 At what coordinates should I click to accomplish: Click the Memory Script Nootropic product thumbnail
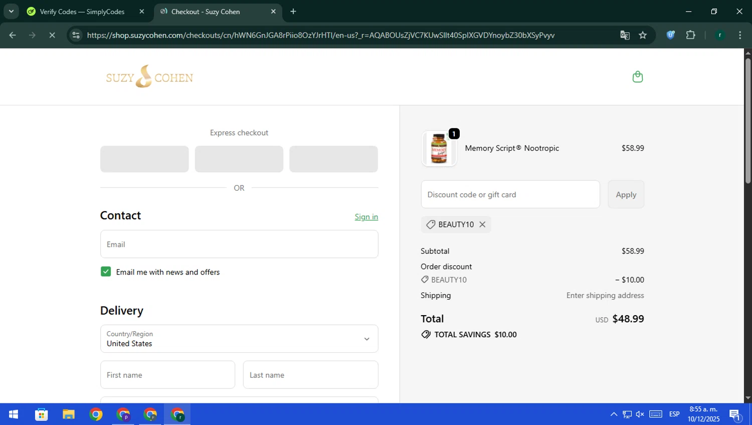(x=439, y=149)
